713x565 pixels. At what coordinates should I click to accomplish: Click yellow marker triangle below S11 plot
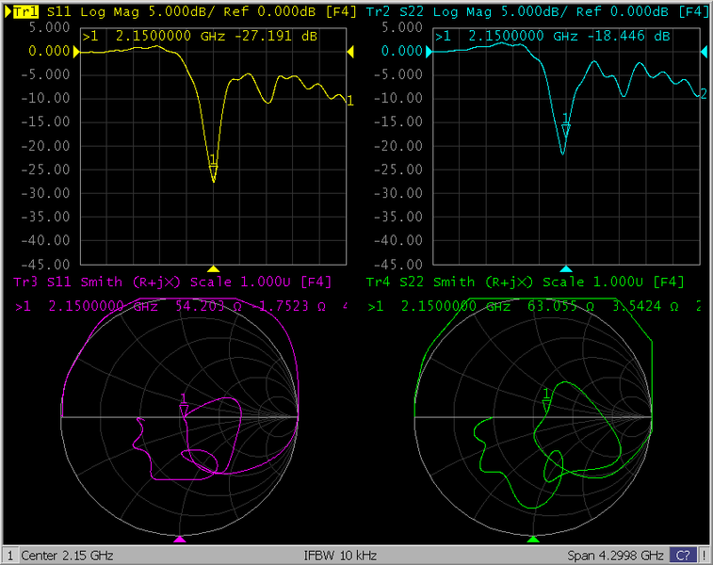[214, 268]
